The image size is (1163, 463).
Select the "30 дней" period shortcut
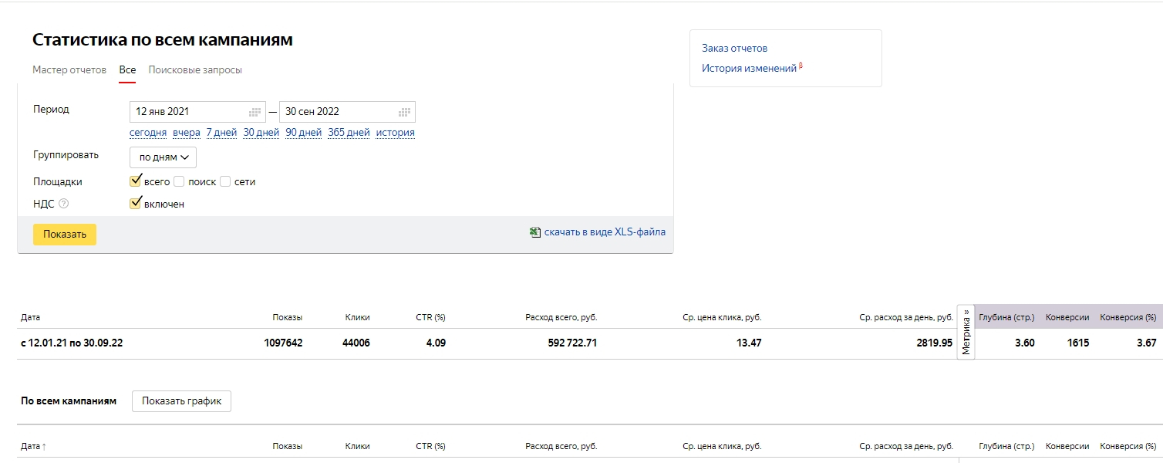click(261, 133)
